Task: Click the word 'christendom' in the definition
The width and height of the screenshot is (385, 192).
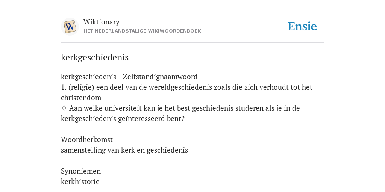Action: click(x=81, y=98)
